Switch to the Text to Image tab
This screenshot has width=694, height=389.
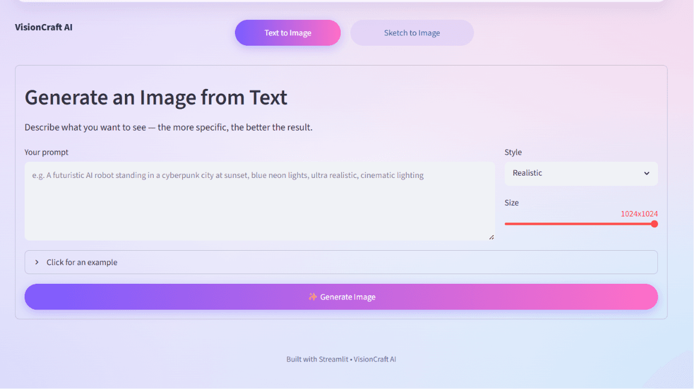[x=288, y=33]
